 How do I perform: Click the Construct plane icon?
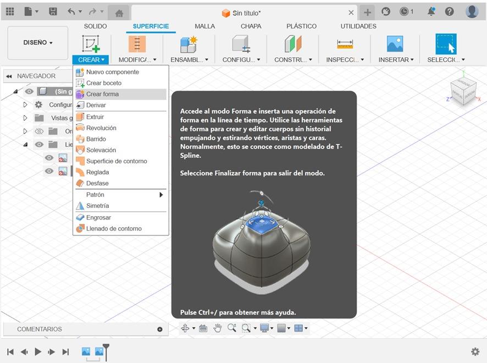coord(293,44)
